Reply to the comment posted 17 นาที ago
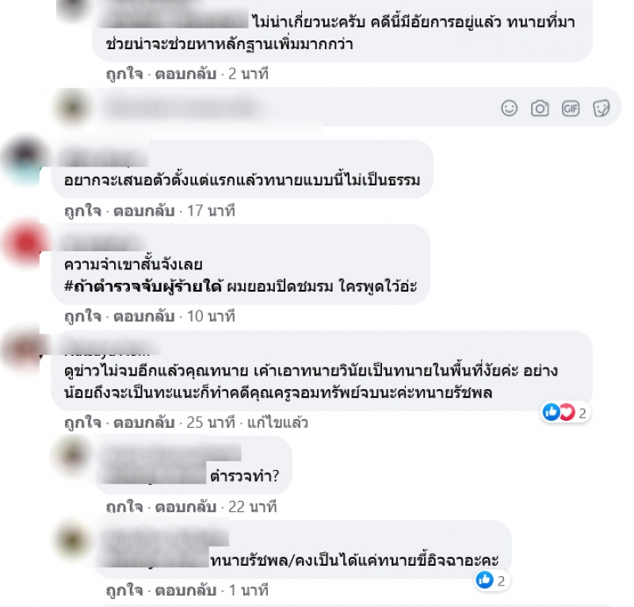 point(144,211)
